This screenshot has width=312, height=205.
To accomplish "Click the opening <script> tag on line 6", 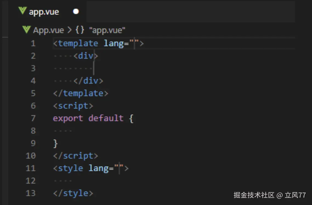I will click(73, 106).
